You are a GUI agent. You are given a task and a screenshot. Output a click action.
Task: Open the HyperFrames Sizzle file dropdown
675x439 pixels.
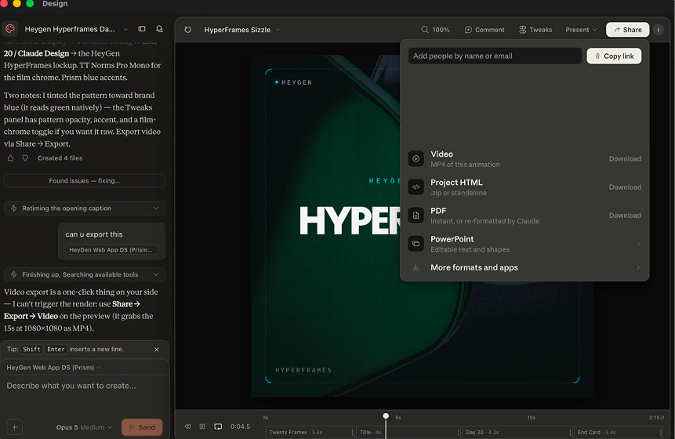pyautogui.click(x=242, y=30)
